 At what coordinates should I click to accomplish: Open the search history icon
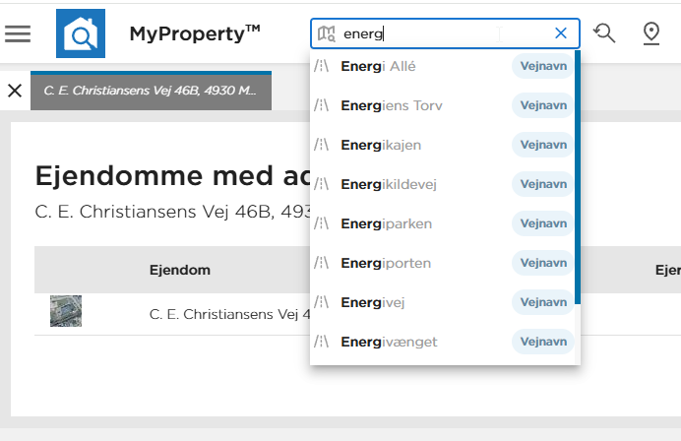(604, 33)
